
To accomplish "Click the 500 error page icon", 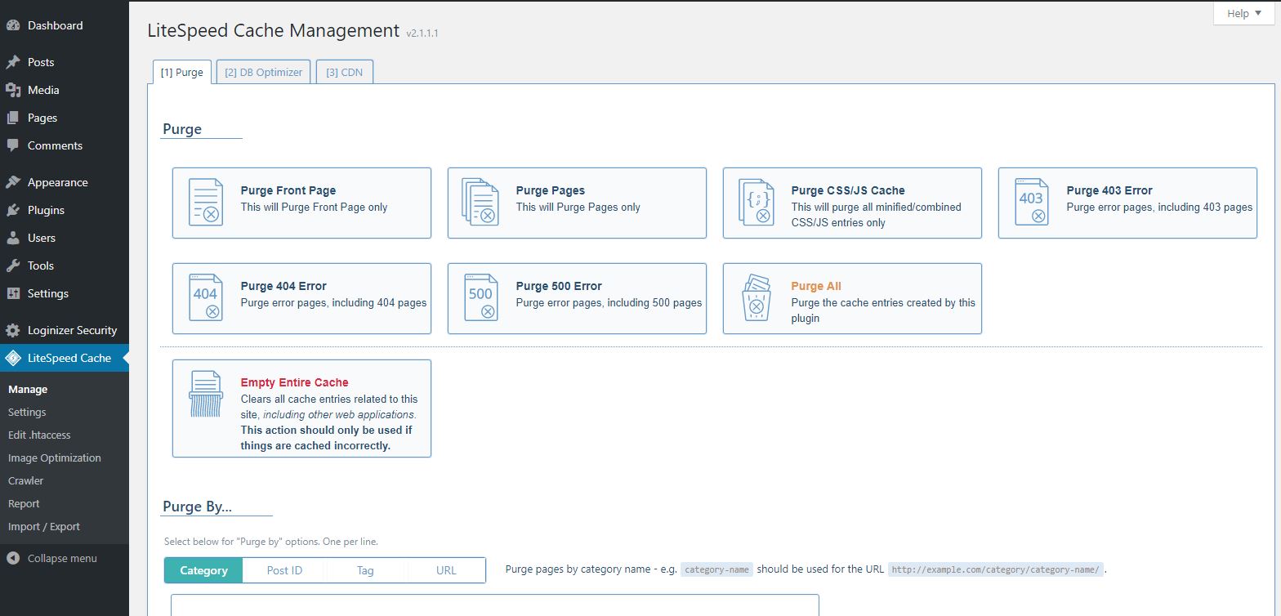I will [x=480, y=297].
